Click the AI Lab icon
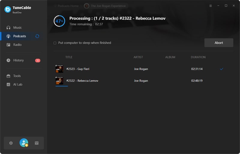This screenshot has width=240, height=154. click(x=8, y=84)
